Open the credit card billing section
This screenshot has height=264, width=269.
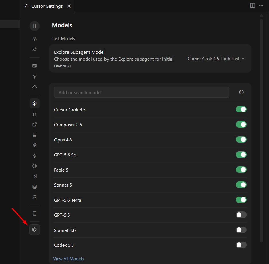[34, 66]
